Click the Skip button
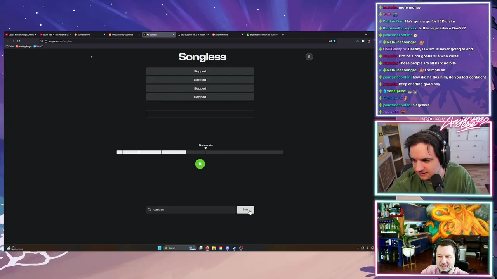This screenshot has width=497, height=279. [245, 210]
